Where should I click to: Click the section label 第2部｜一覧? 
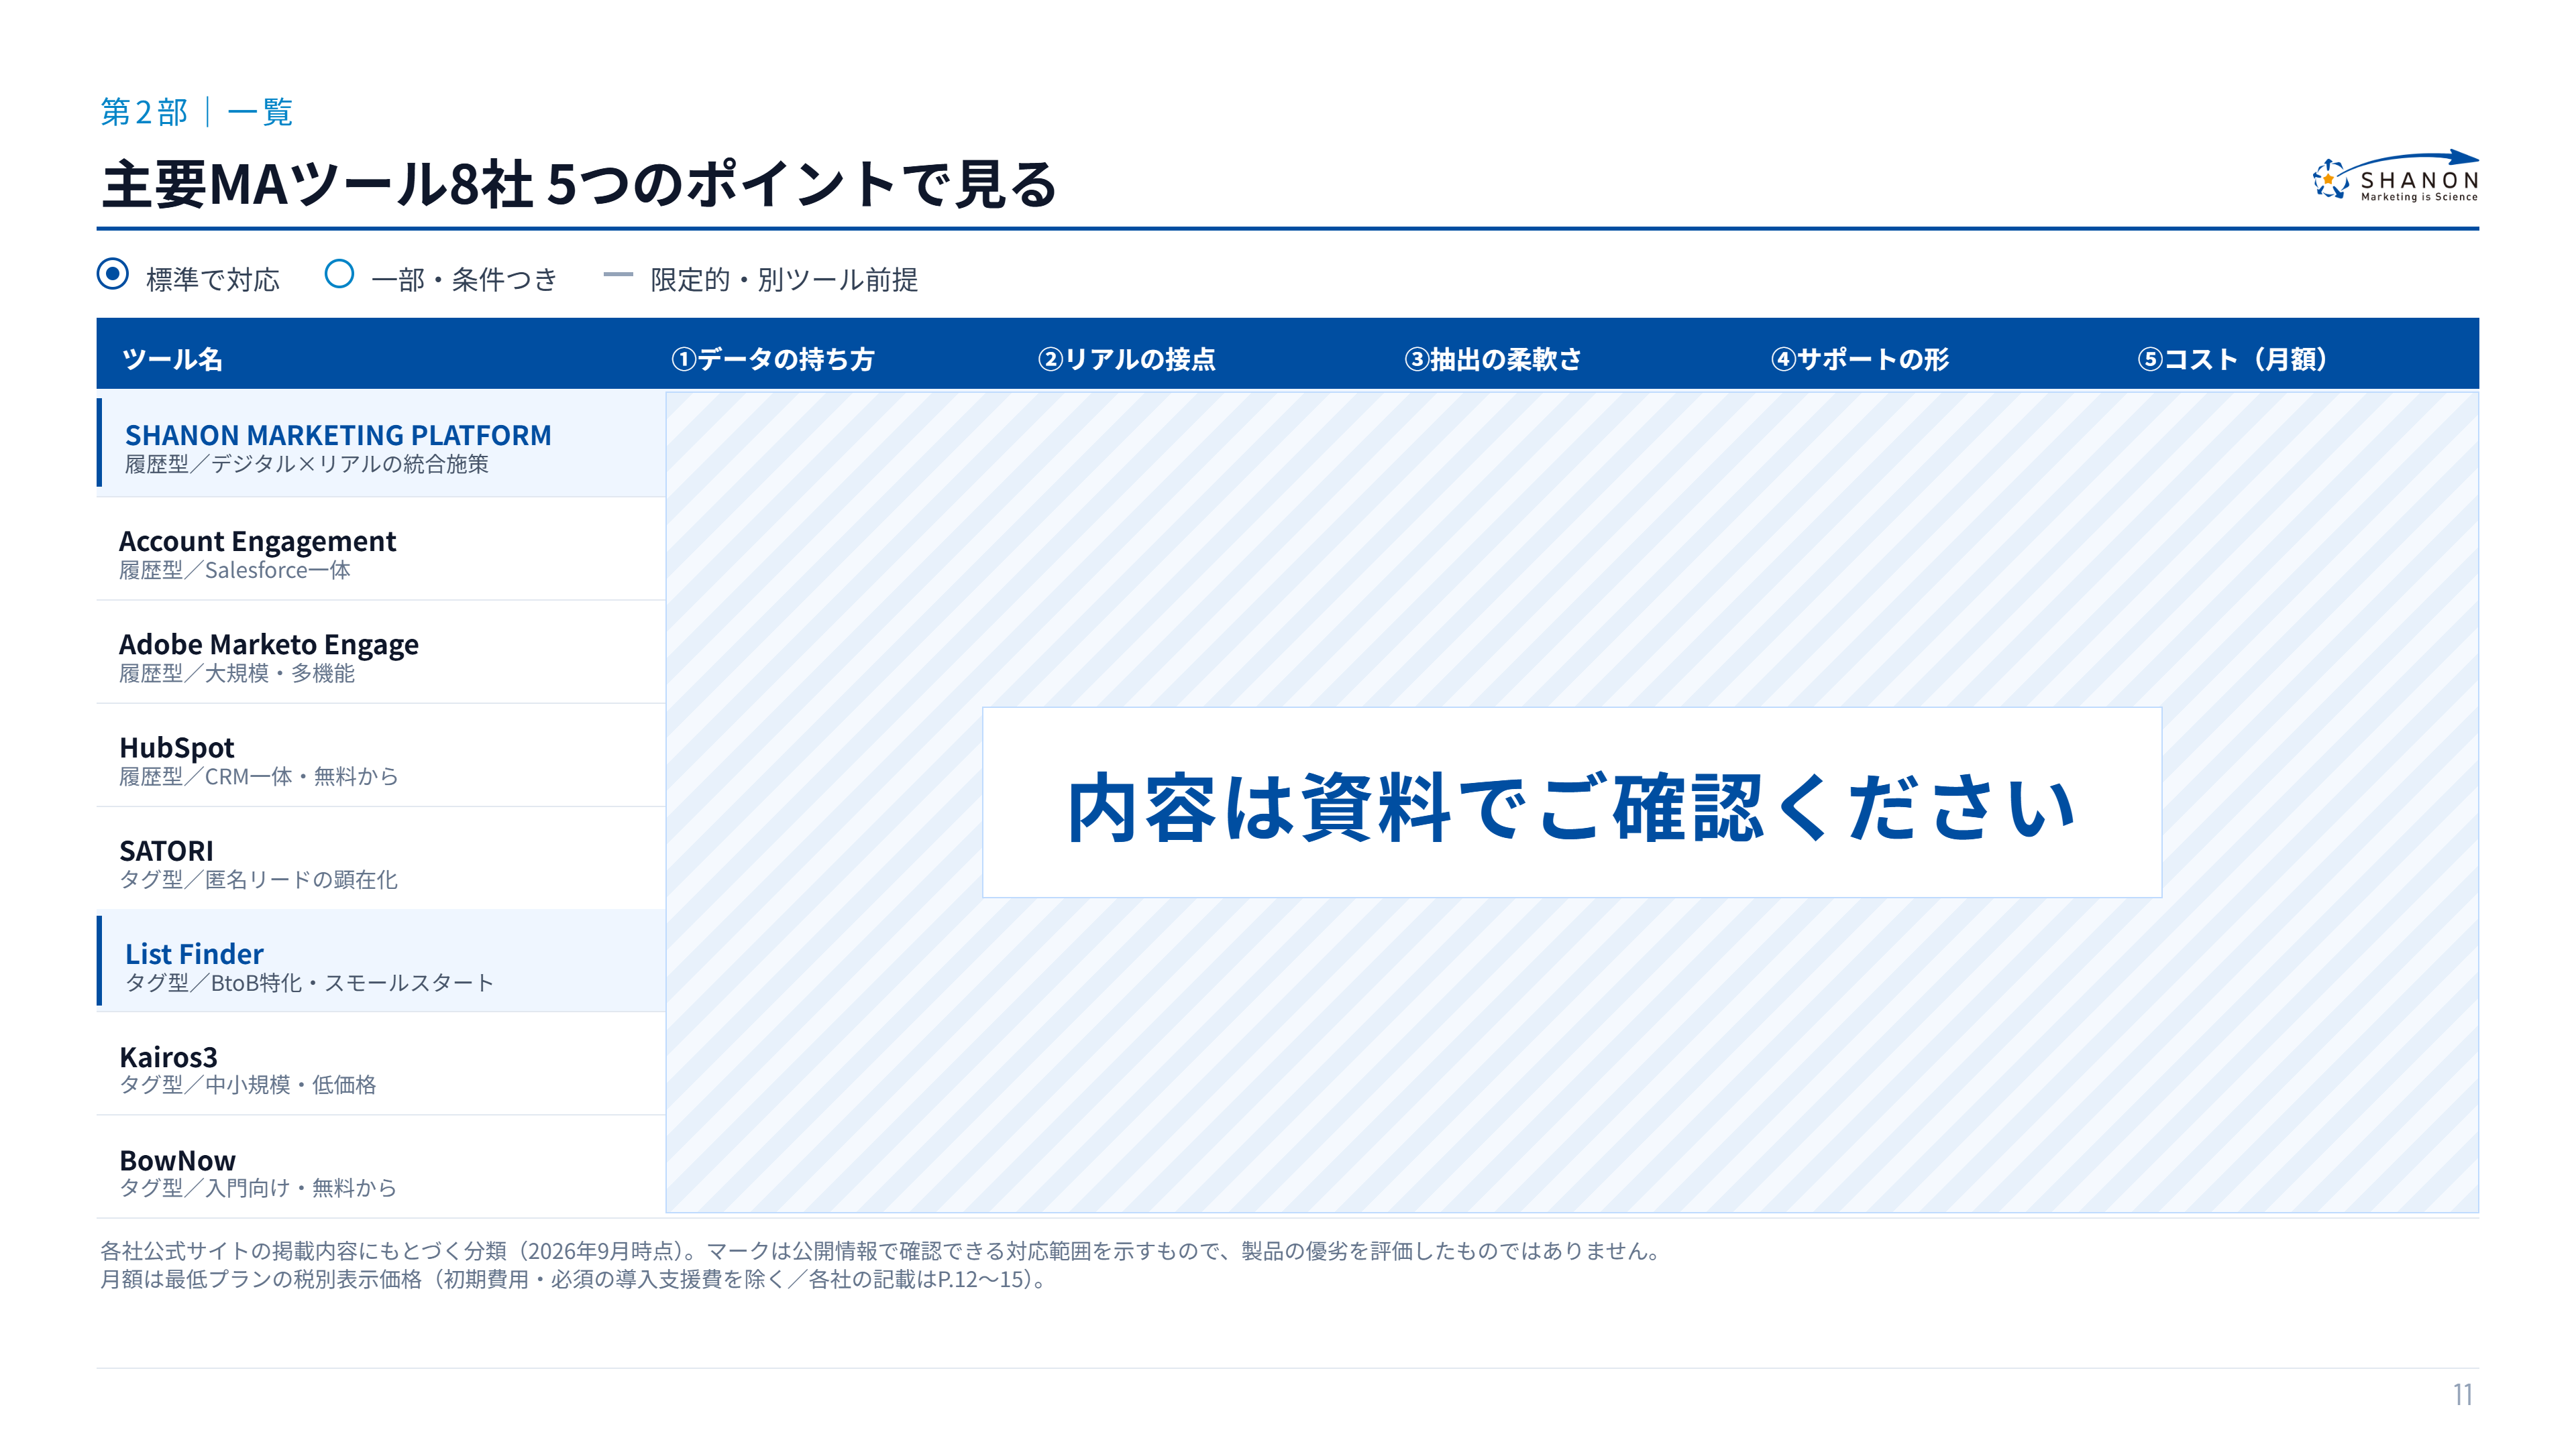(197, 112)
